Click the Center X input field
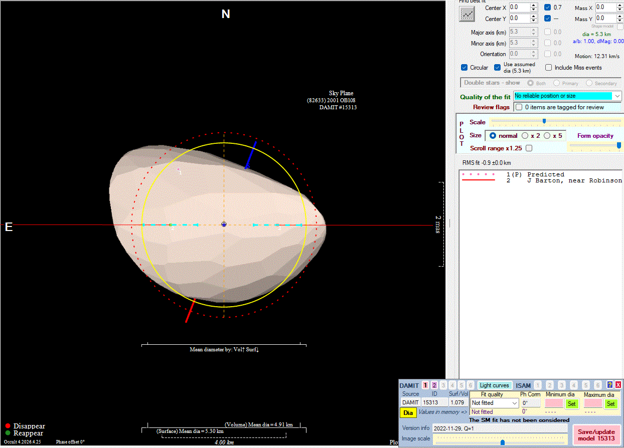Screen dimensions: 624x448 [x=520, y=8]
